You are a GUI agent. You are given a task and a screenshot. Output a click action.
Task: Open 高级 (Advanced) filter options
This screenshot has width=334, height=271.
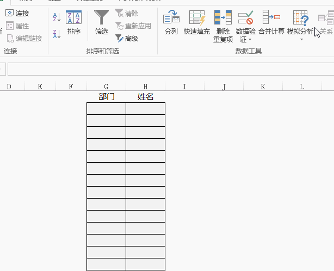point(127,39)
